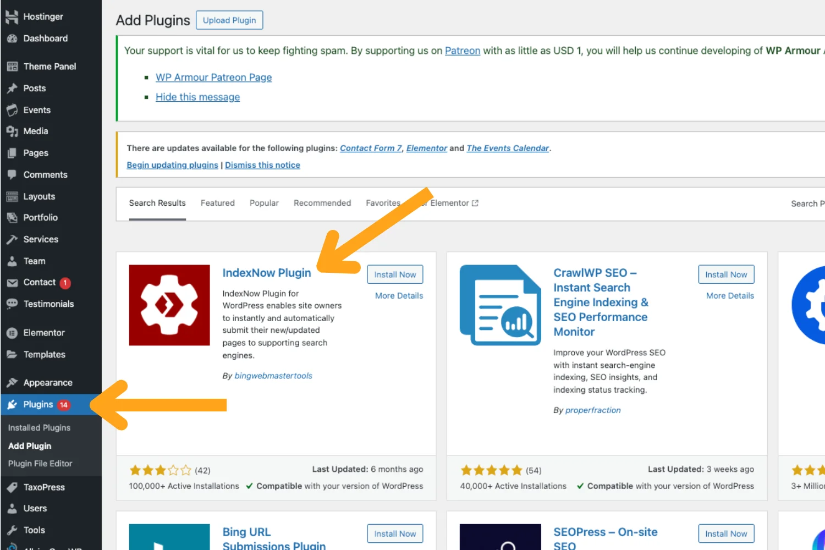Image resolution: width=825 pixels, height=550 pixels.
Task: Click the Testimonials sidebar icon
Action: pyautogui.click(x=12, y=304)
